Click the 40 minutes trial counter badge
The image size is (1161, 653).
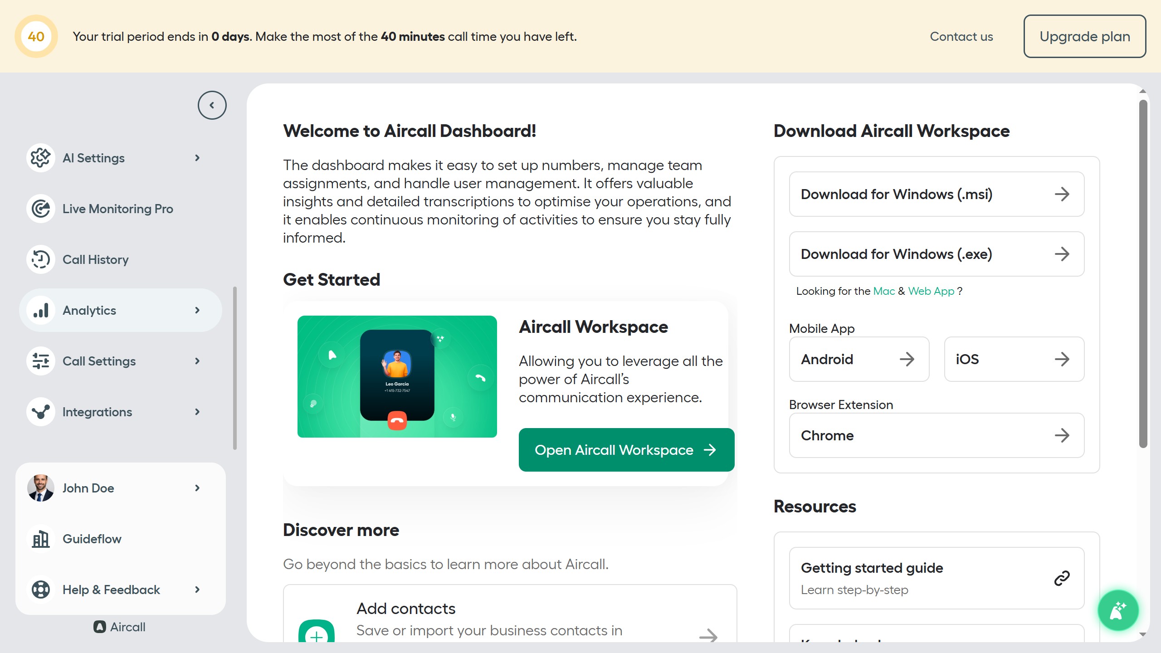36,36
